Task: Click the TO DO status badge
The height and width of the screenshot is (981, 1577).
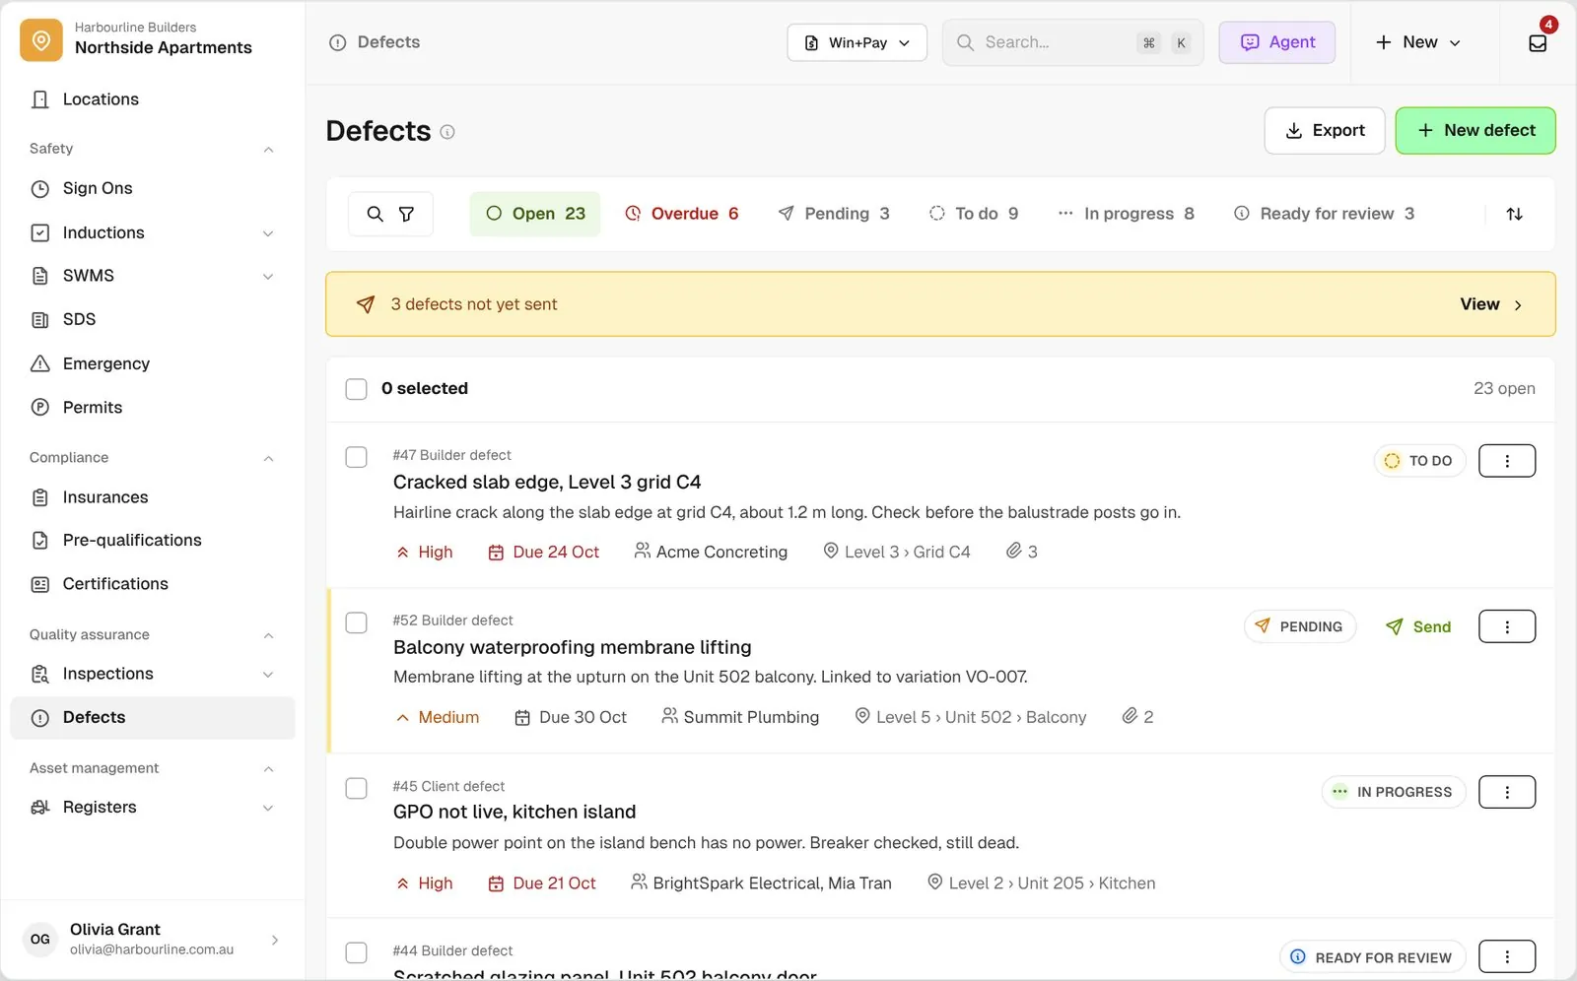Action: (x=1419, y=461)
